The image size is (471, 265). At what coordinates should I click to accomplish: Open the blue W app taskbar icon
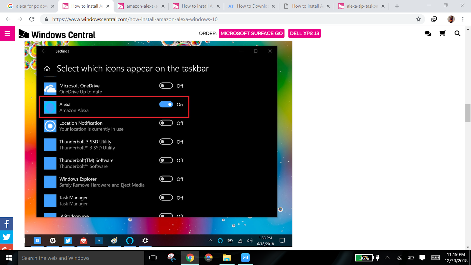pos(245,258)
